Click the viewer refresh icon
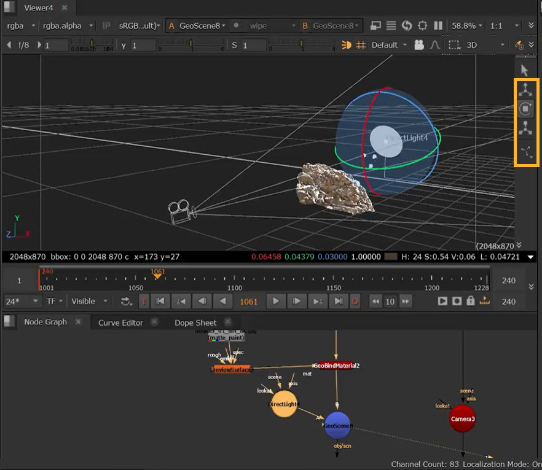Screen dimensions: 542x470 point(406,26)
